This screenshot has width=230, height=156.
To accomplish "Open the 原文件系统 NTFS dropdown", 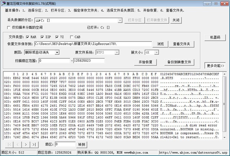I will pos(117,53).
